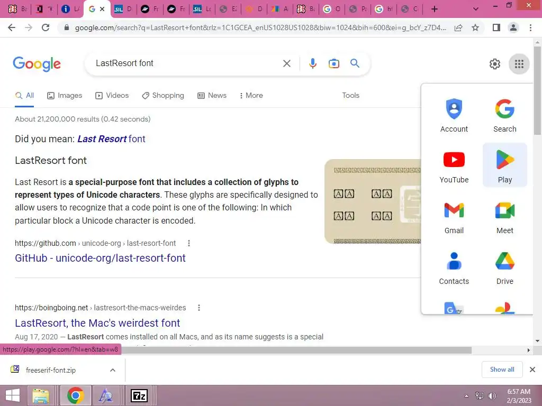Open File Explorer from the taskbar
The width and height of the screenshot is (542, 406).
(41, 395)
